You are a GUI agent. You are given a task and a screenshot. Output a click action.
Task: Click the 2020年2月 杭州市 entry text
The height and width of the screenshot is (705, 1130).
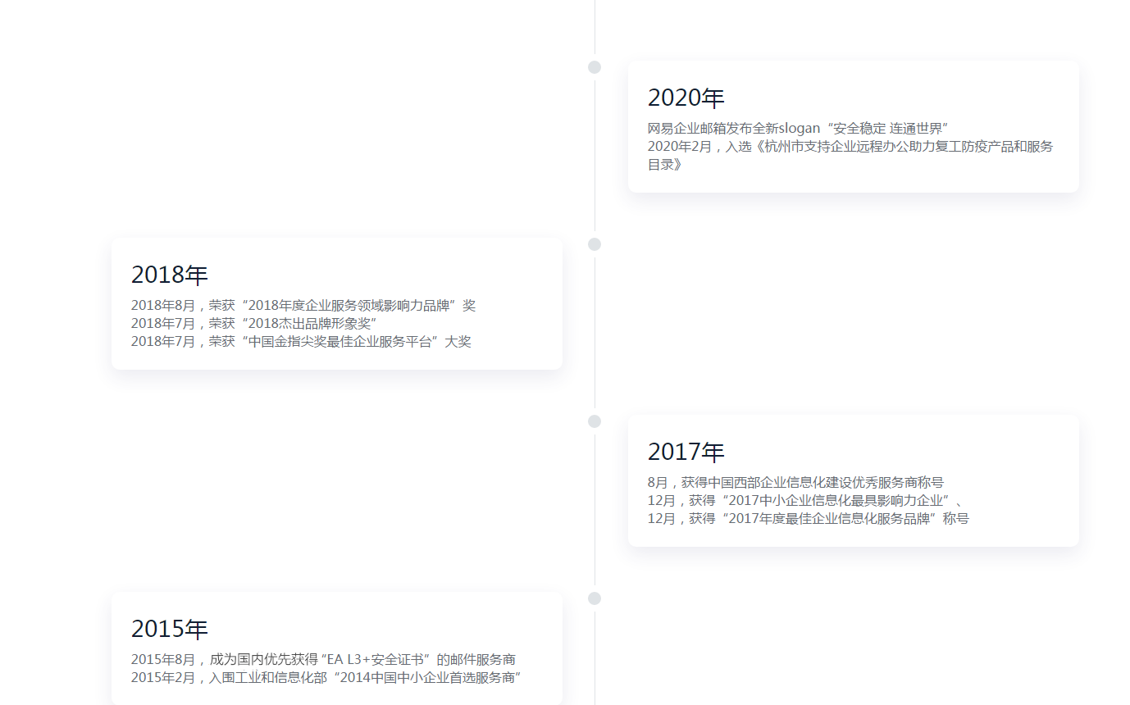pos(850,147)
